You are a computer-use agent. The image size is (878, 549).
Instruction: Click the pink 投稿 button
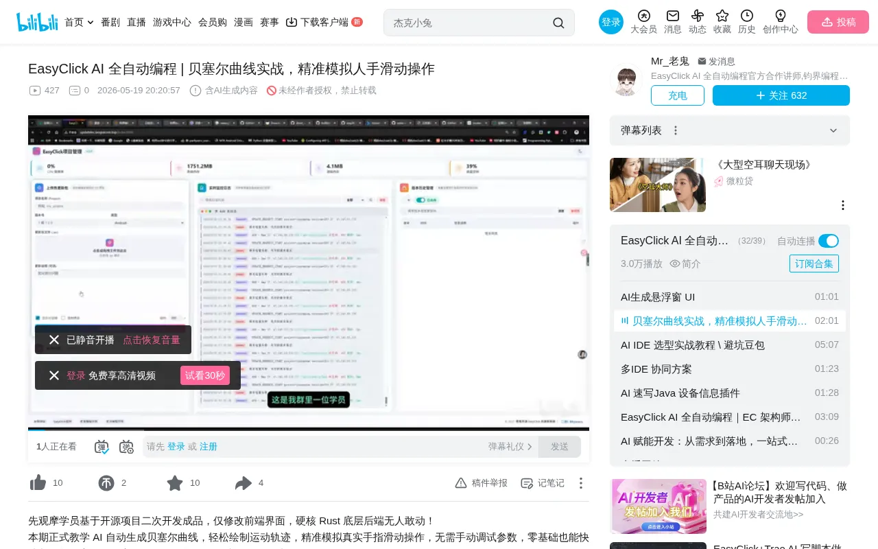pos(838,22)
